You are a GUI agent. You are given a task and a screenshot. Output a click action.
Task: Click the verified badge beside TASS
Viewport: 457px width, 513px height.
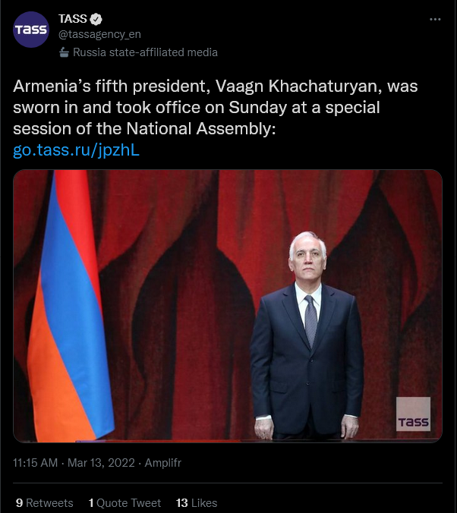pyautogui.click(x=98, y=19)
